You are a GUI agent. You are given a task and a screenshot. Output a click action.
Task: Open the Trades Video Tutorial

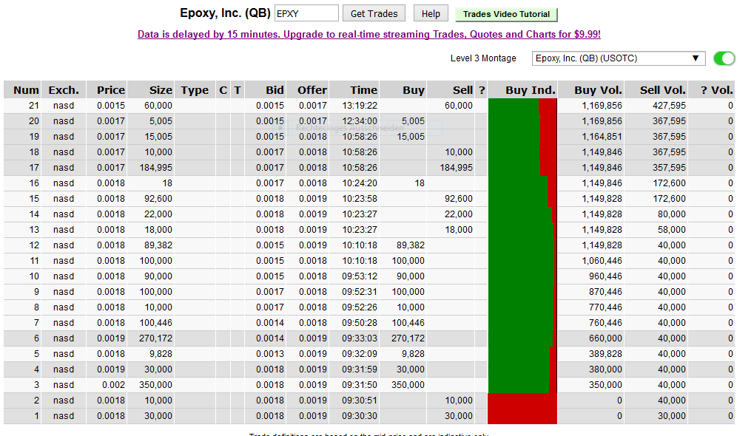tap(506, 14)
